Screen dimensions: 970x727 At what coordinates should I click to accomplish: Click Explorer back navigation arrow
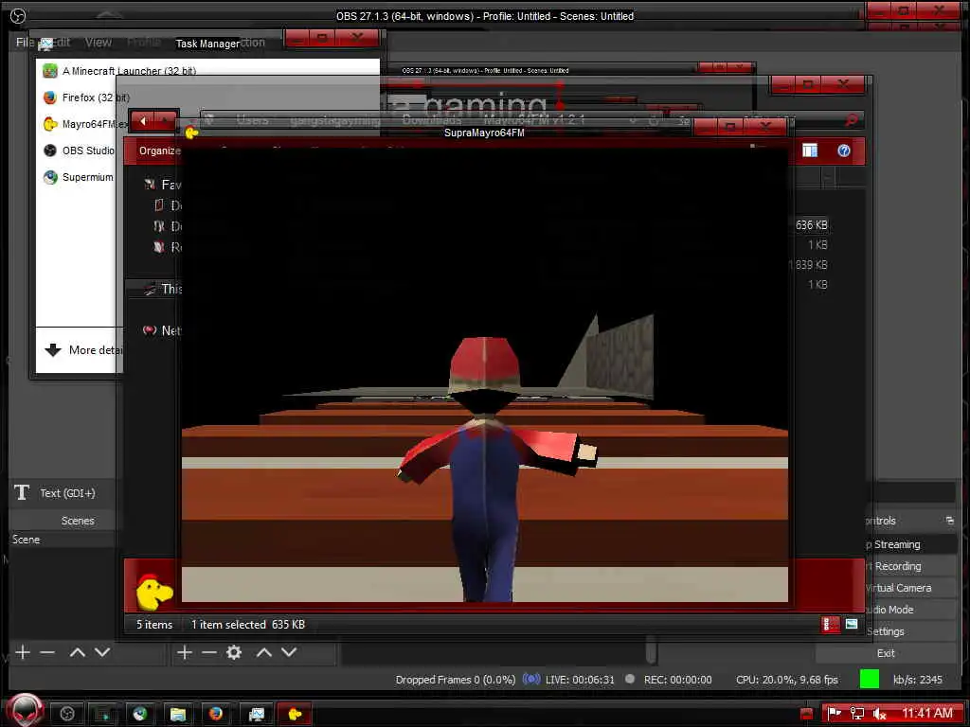[144, 120]
